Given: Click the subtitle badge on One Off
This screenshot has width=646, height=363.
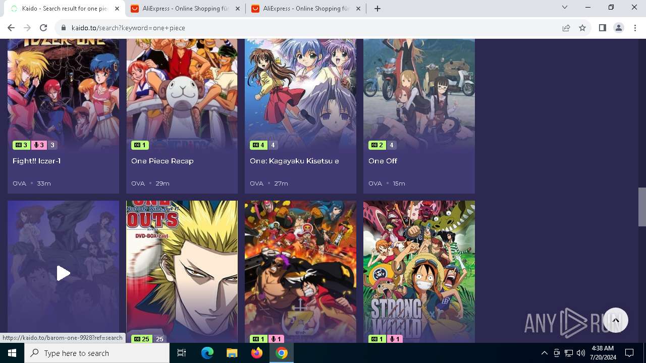Looking at the screenshot, I should point(377,145).
